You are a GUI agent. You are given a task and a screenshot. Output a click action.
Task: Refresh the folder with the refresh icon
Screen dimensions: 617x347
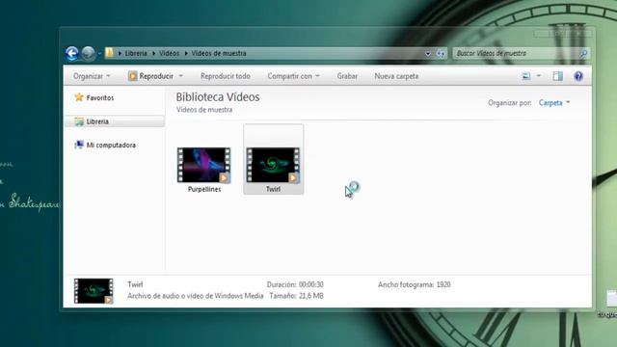click(441, 54)
